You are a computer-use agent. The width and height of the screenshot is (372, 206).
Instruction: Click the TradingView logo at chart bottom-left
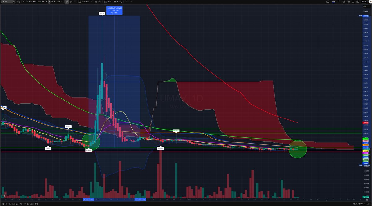click(3, 195)
